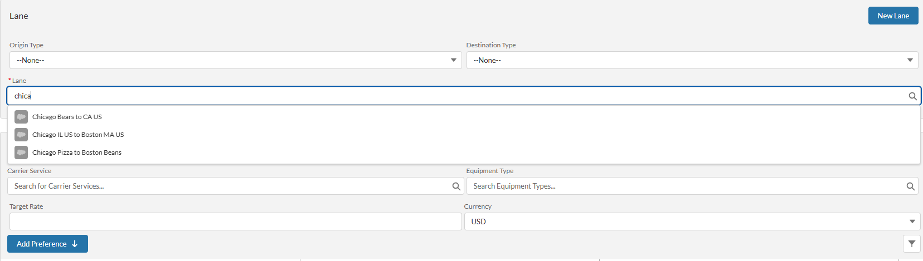Click the New Lane button
923x261 pixels.
coord(893,16)
